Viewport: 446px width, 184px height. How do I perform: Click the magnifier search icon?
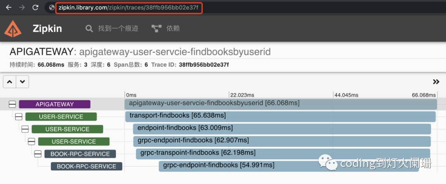(x=89, y=28)
